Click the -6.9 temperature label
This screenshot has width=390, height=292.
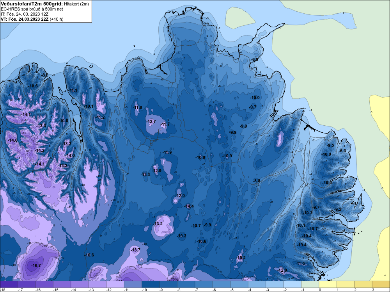pos(254,59)
